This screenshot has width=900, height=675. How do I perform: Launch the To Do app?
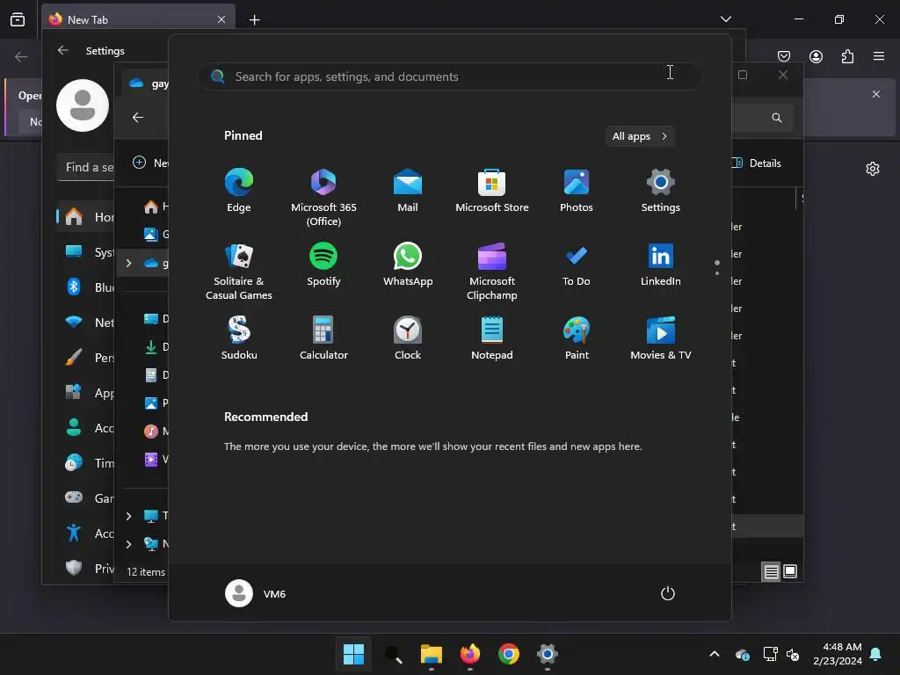pyautogui.click(x=577, y=265)
